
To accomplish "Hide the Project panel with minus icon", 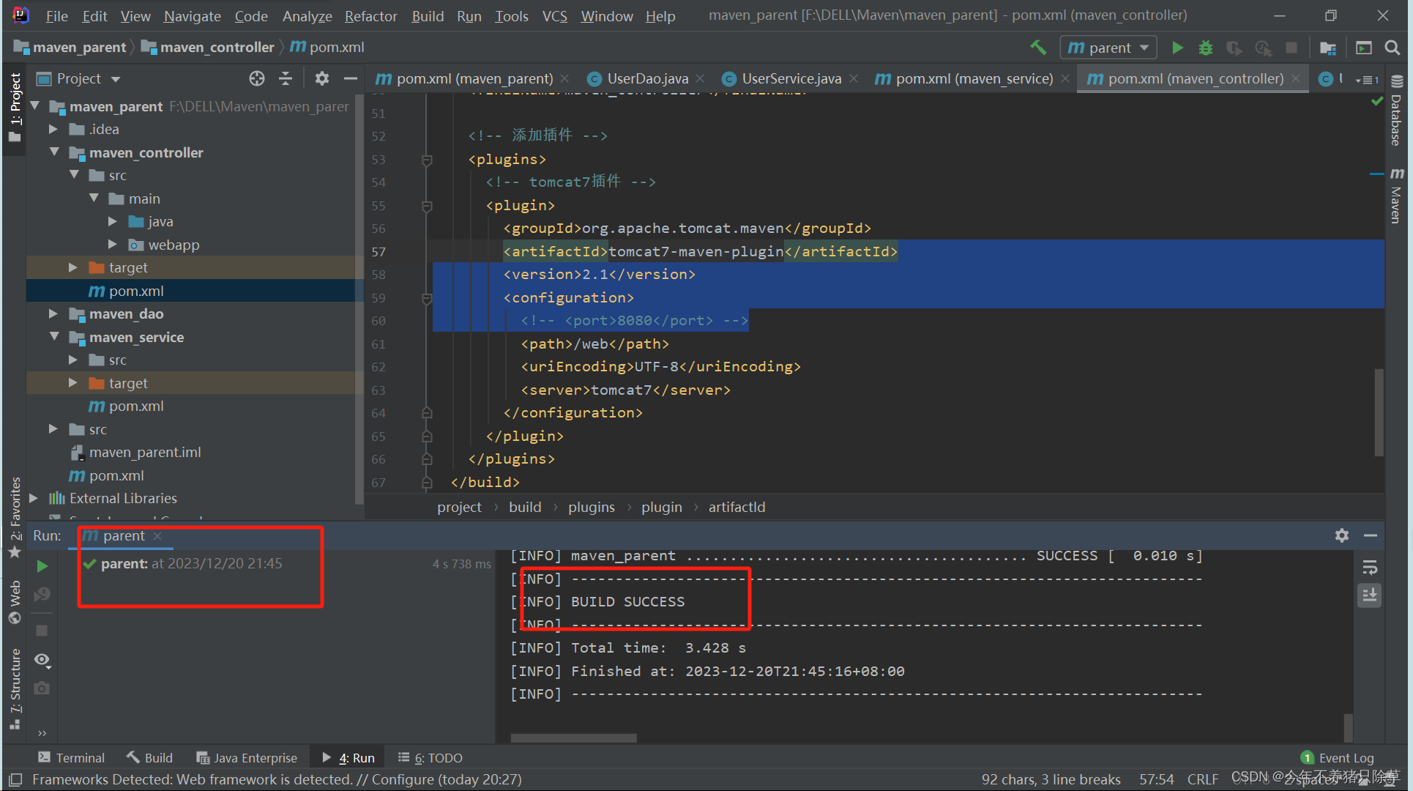I will pyautogui.click(x=351, y=78).
